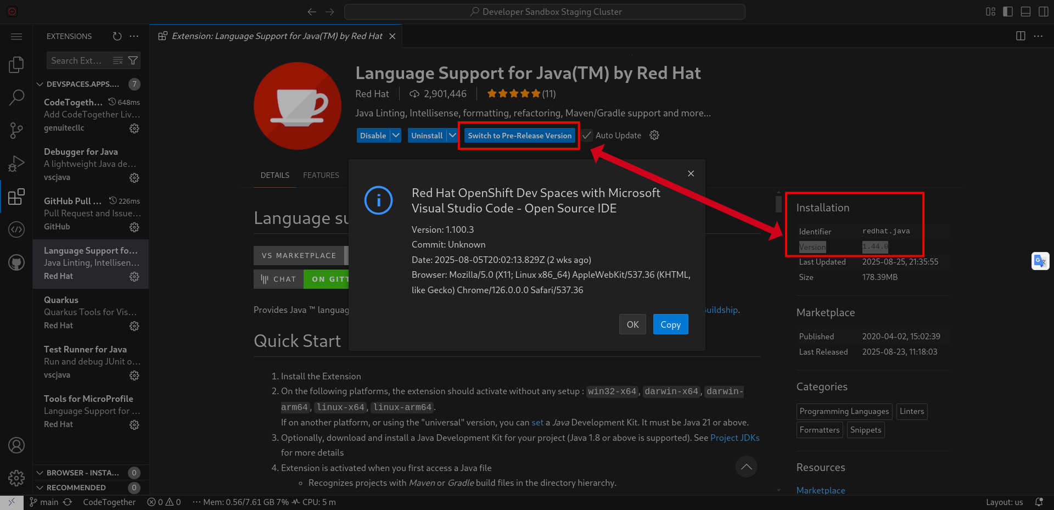Screen dimensions: 1054x510
Task: Open the Marketplace link under Resources
Action: 821,490
